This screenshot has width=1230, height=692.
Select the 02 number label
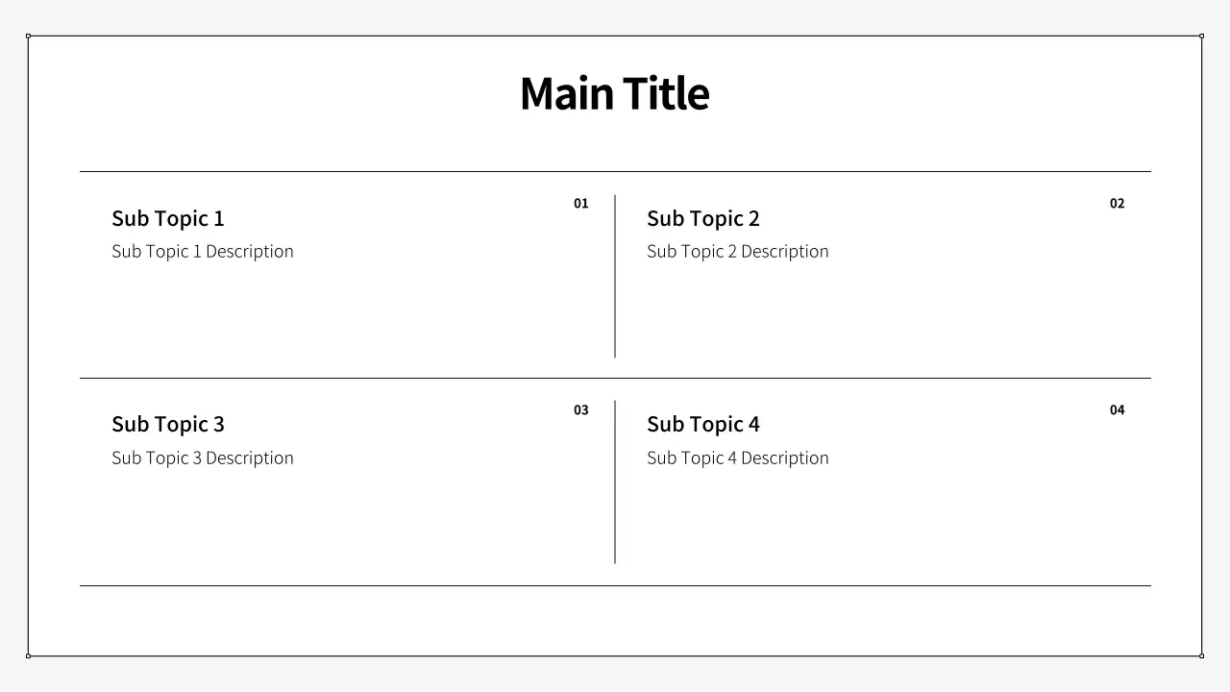point(1117,204)
